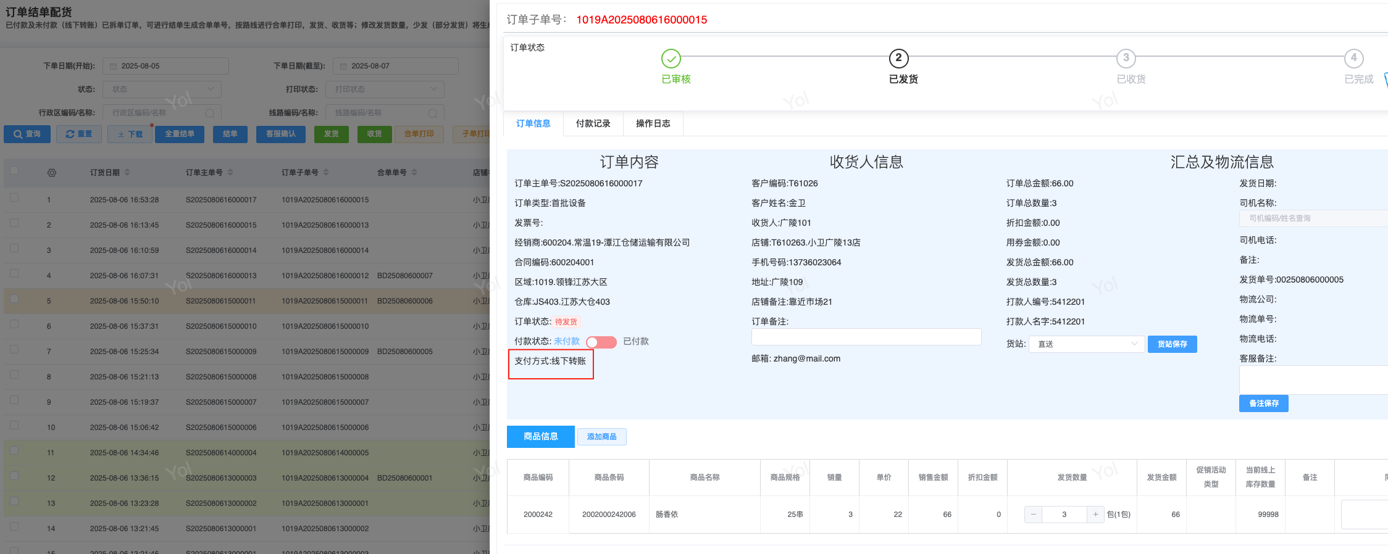Screen dimensions: 1388x554
Task: Open the 操作日志 tab
Action: 653,123
